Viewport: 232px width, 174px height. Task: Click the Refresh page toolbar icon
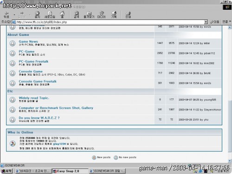click(50, 15)
